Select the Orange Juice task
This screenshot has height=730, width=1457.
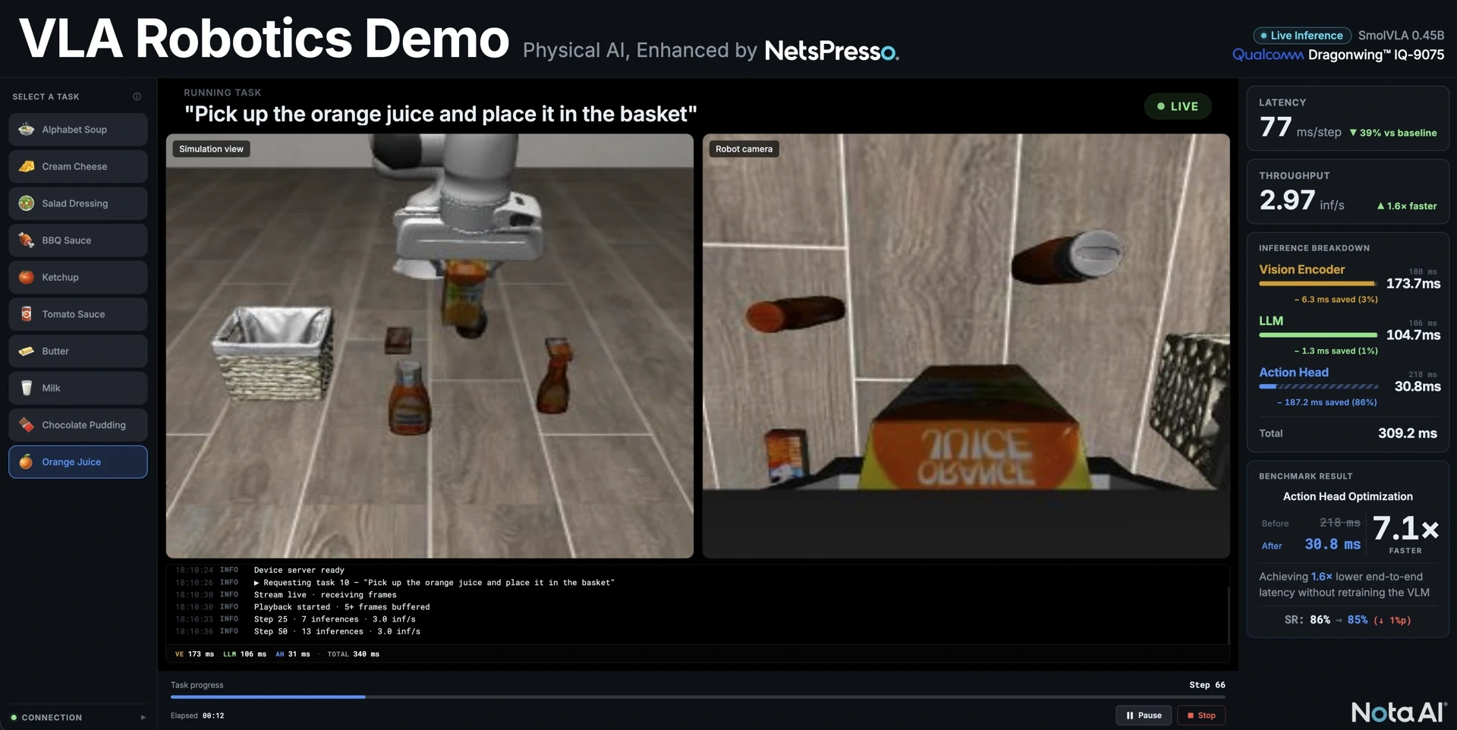click(x=78, y=461)
